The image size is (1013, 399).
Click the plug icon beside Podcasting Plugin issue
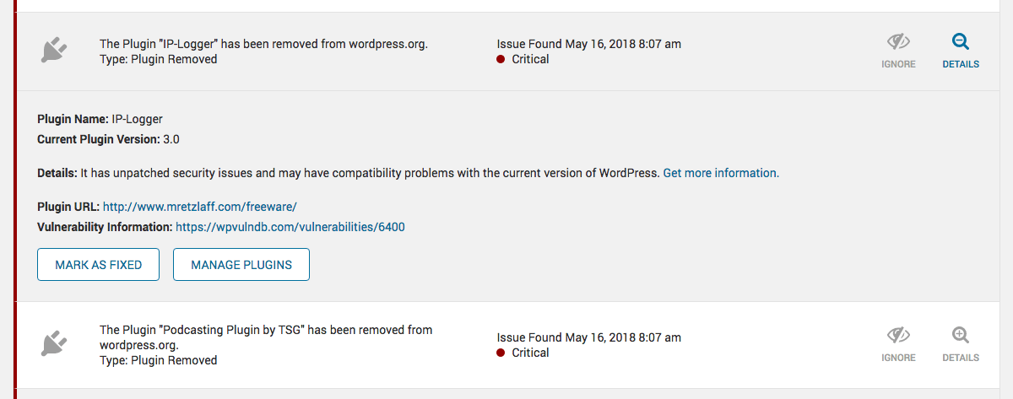tap(53, 345)
